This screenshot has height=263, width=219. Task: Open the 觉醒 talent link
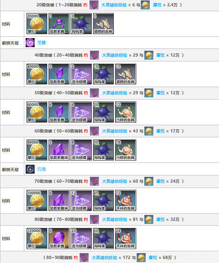point(41,43)
